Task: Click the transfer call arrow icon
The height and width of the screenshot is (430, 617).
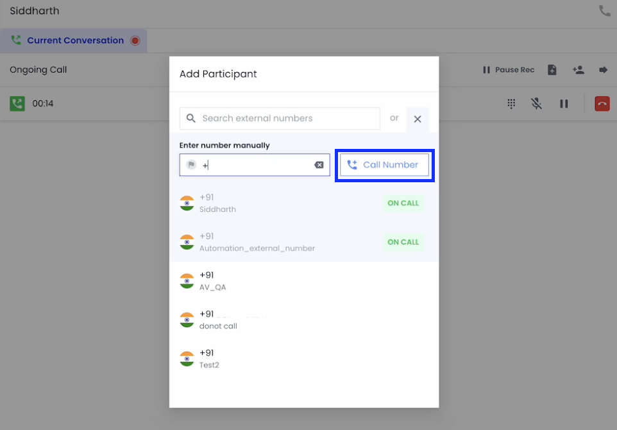Action: point(604,70)
